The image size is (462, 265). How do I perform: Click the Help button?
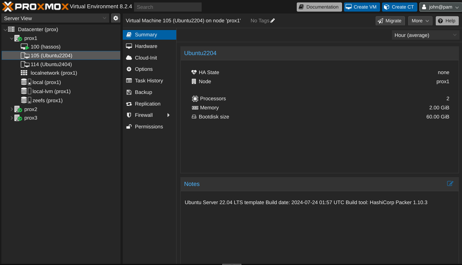tap(447, 21)
